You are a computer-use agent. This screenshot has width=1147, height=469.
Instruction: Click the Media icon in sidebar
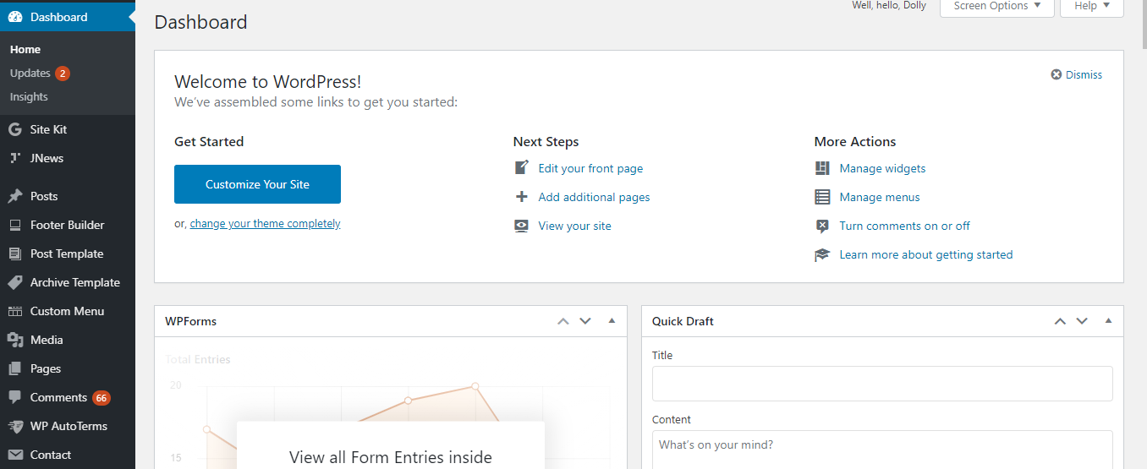coord(14,340)
